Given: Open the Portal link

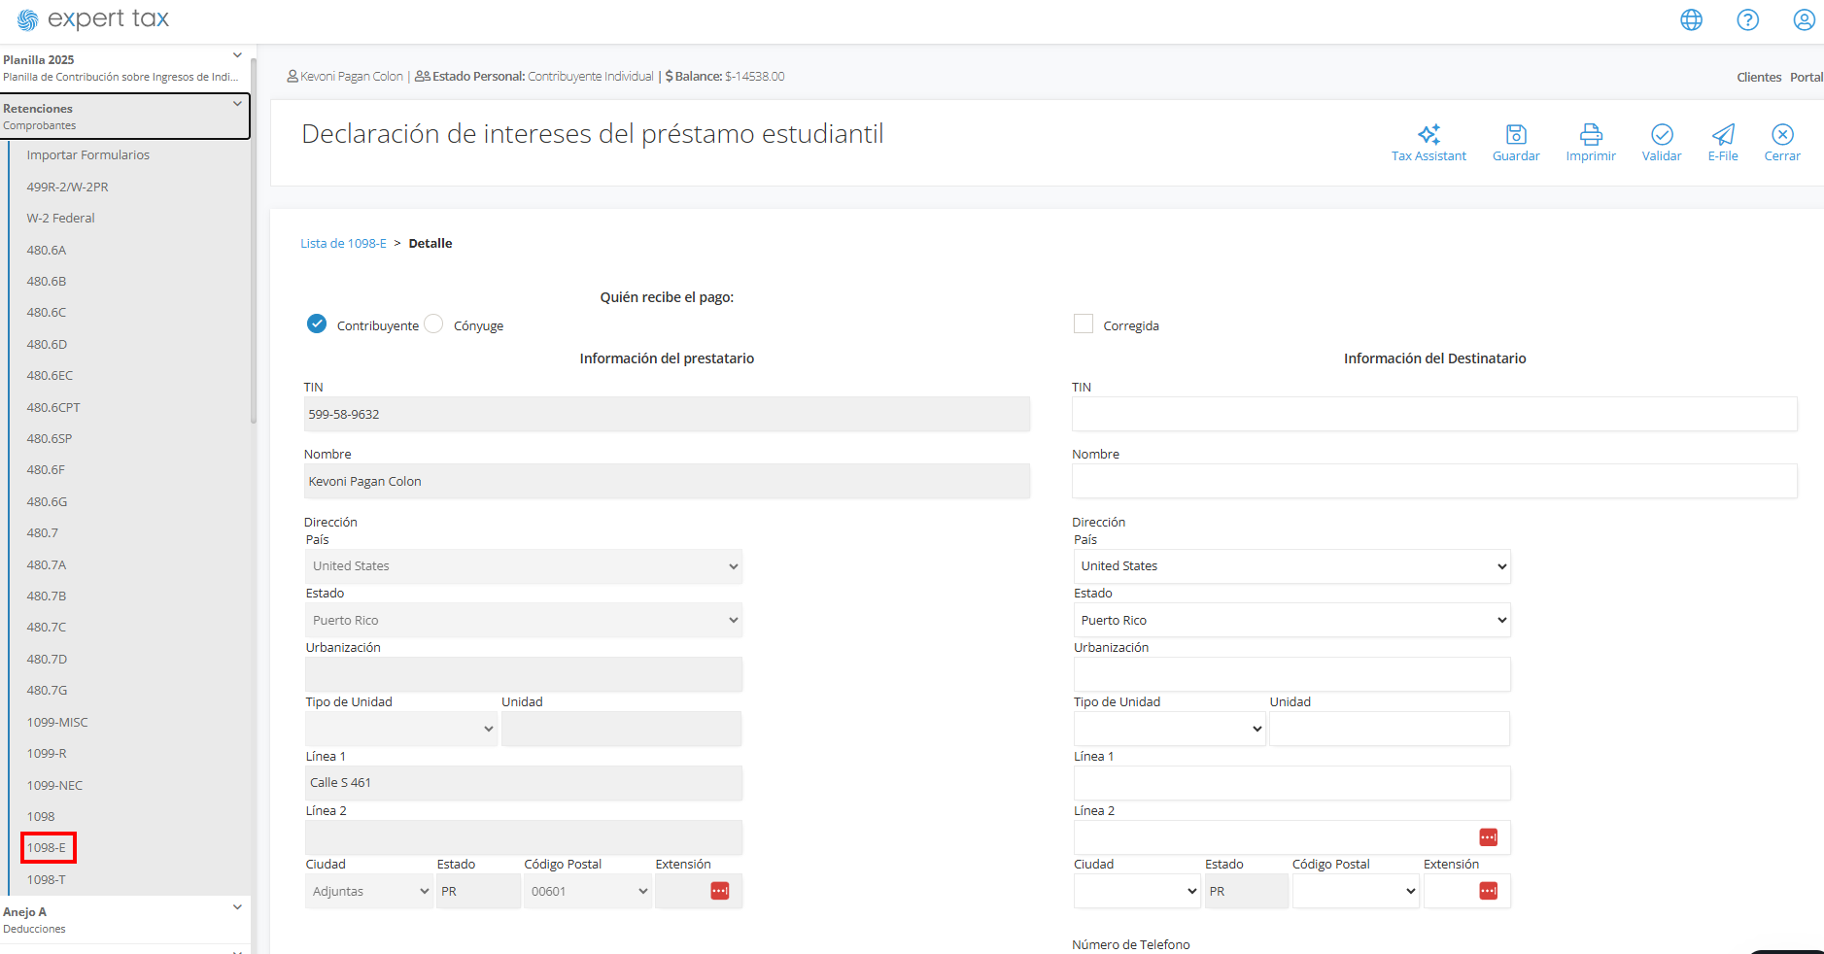Looking at the screenshot, I should click(1807, 78).
